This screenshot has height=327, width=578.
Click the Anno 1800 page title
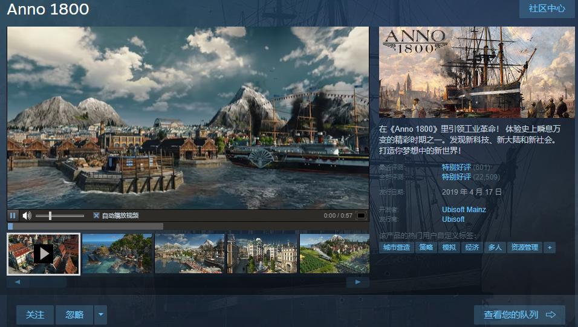pyautogui.click(x=48, y=9)
